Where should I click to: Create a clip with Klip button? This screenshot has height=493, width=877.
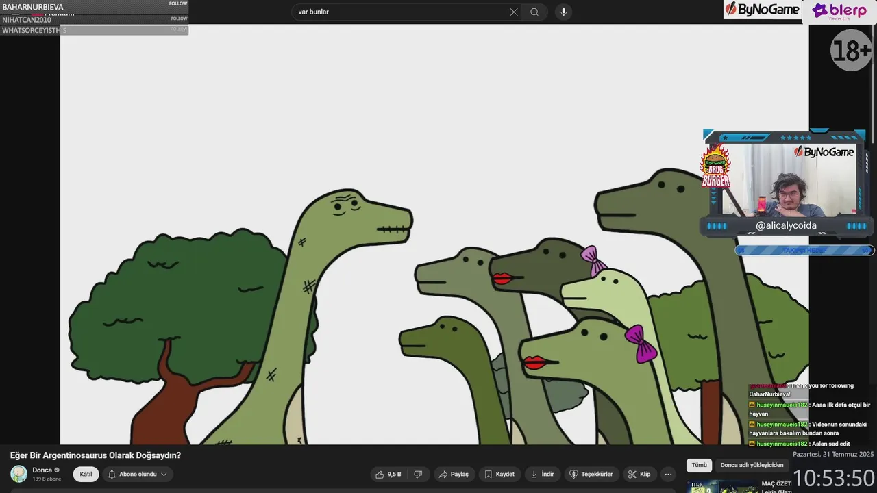click(x=639, y=474)
